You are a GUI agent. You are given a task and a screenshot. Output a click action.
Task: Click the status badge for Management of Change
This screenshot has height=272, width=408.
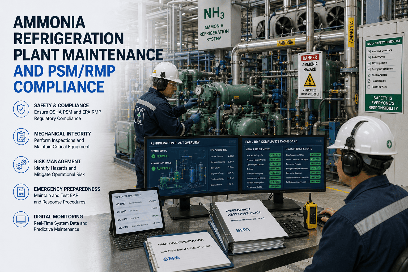pos(275,178)
